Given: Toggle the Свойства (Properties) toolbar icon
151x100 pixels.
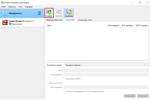Looking at the screenshot, I should click(x=68, y=13).
